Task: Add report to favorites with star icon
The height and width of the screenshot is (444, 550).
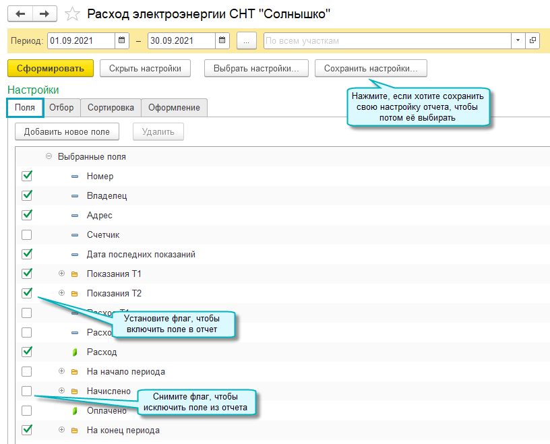Action: (x=73, y=14)
